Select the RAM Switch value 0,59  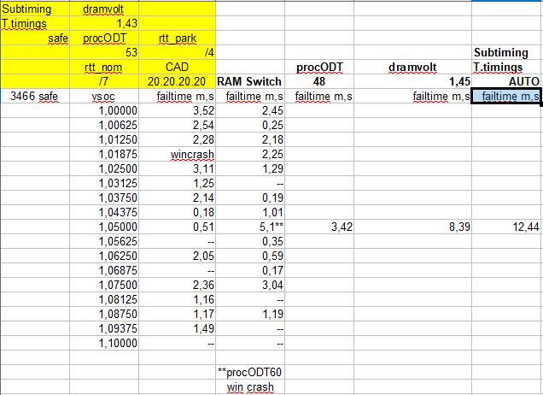tap(250, 256)
